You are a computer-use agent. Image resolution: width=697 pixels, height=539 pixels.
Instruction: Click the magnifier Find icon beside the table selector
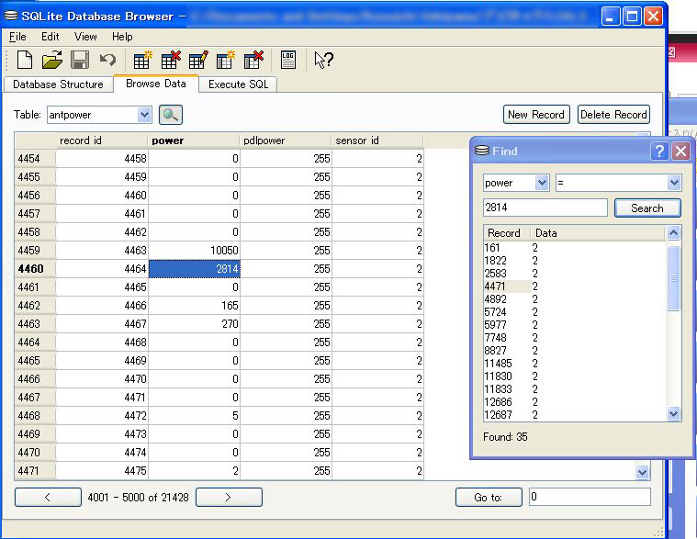tap(171, 115)
